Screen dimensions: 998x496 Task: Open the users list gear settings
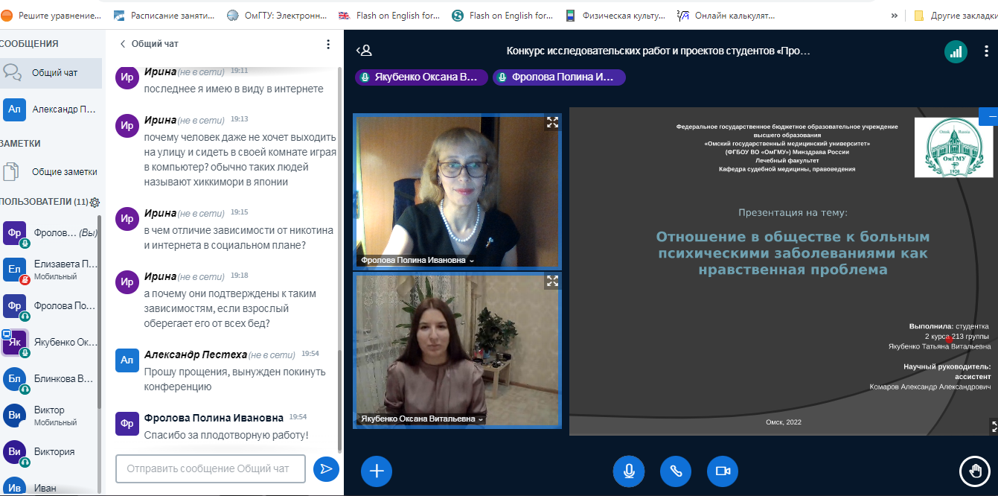click(x=95, y=203)
